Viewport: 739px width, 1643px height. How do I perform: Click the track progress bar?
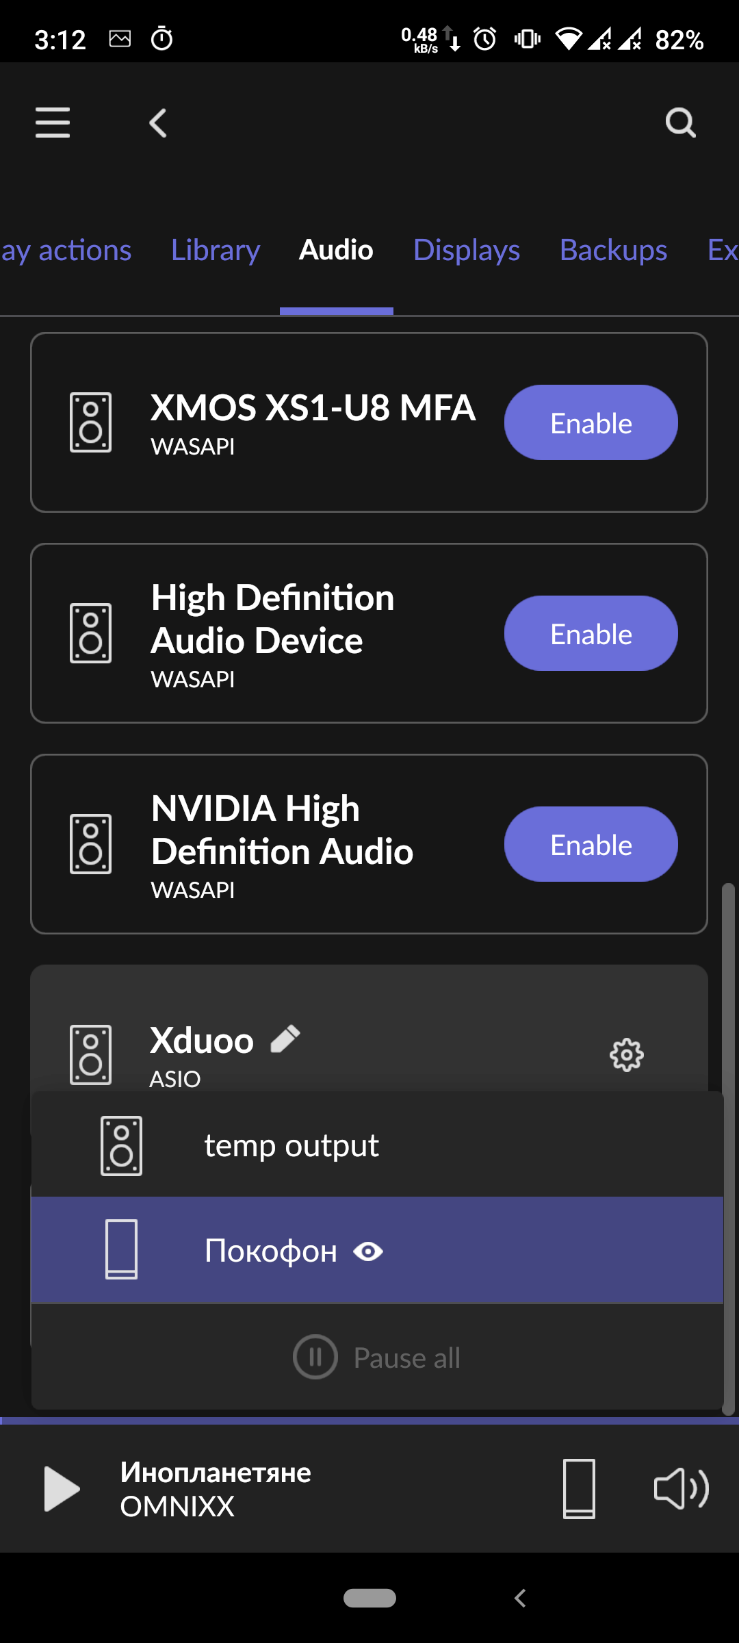point(369,1421)
